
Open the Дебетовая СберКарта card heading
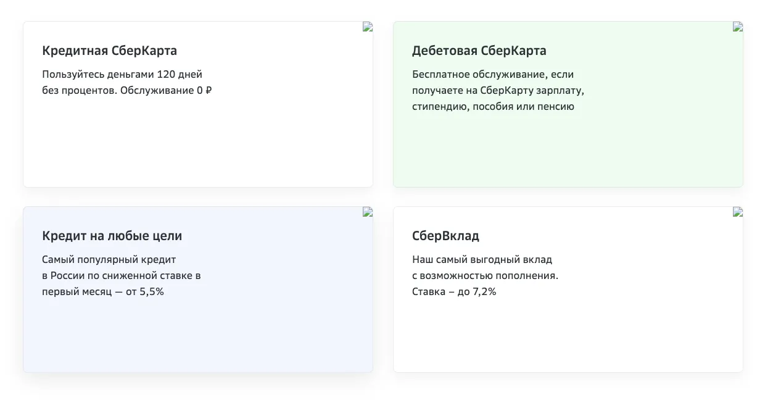(479, 51)
